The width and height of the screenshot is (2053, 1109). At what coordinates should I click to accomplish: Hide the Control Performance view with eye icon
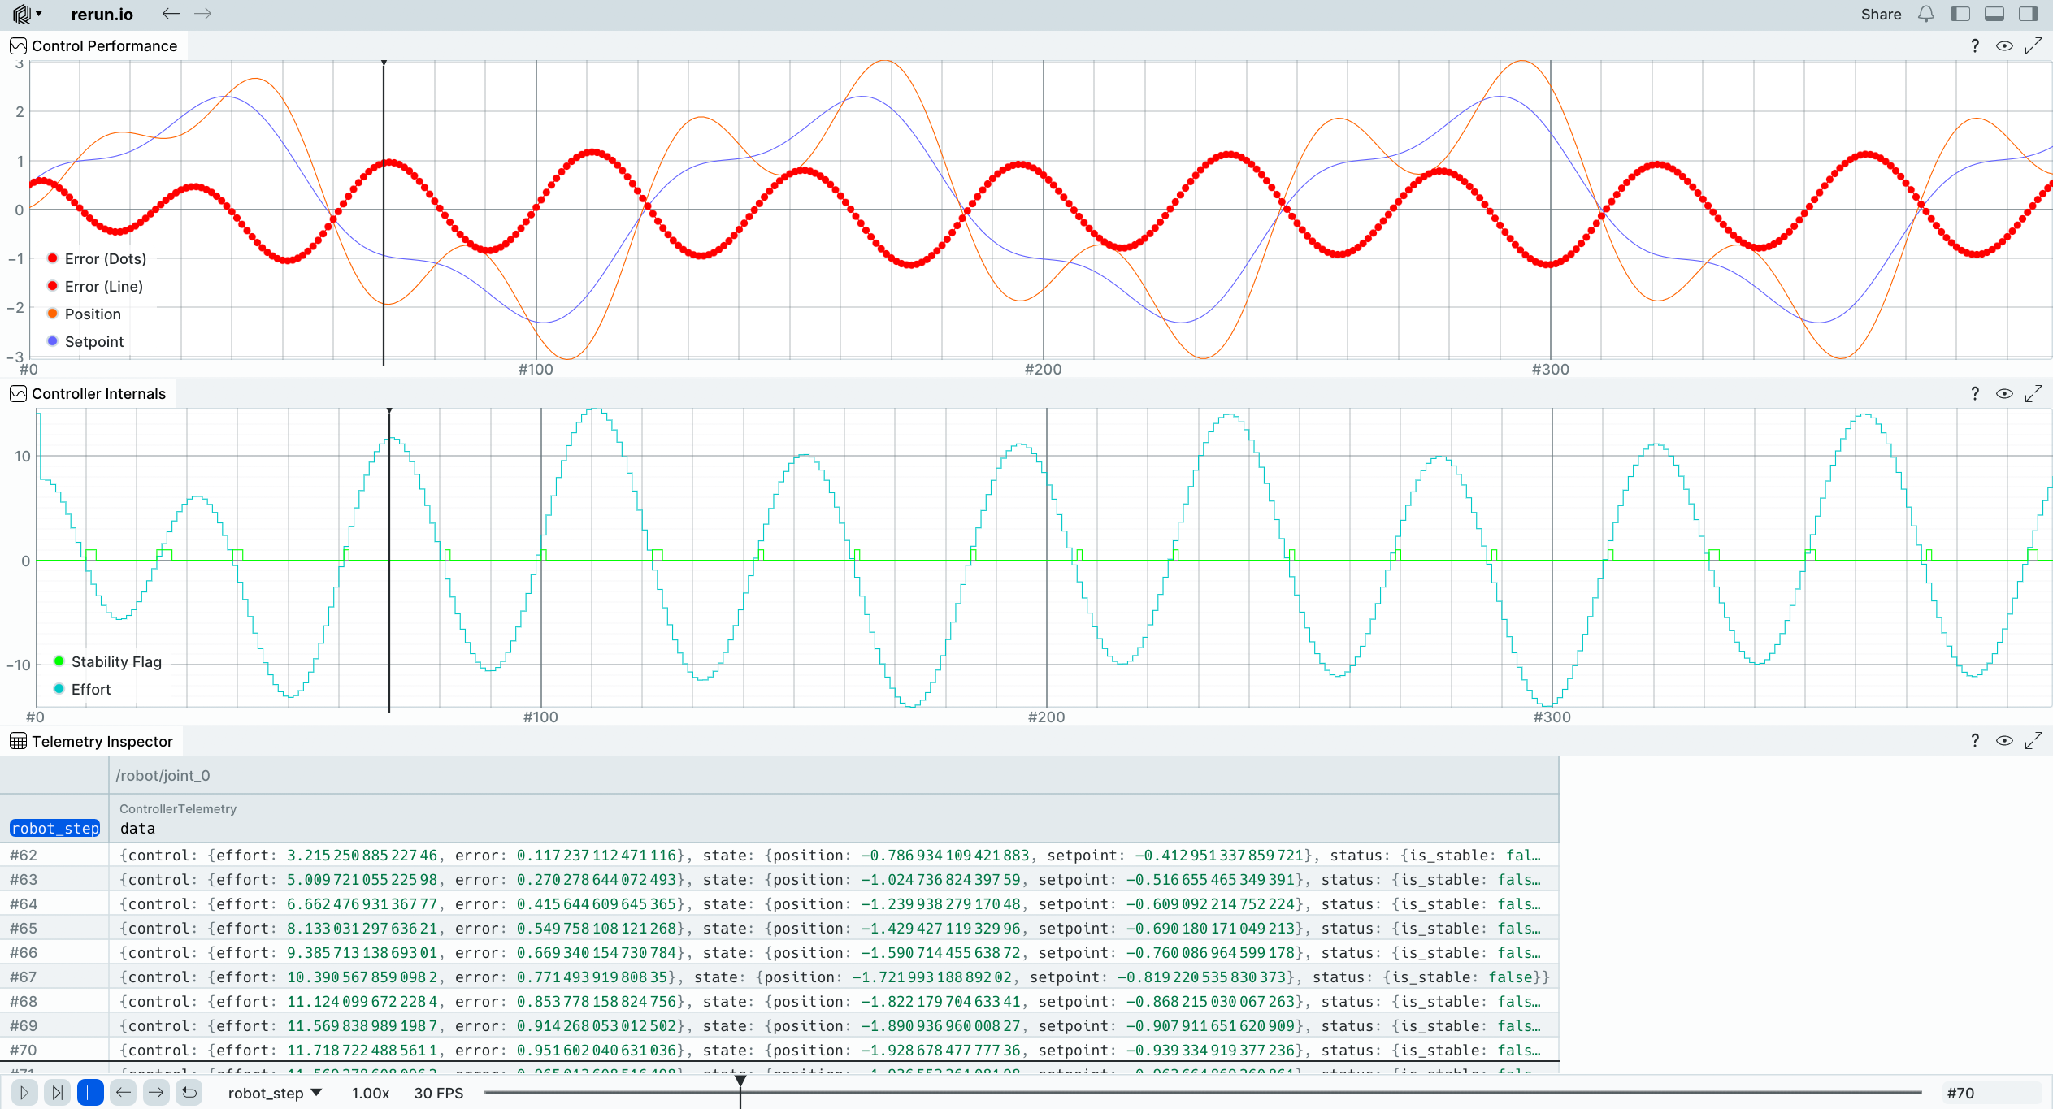pyautogui.click(x=2004, y=46)
